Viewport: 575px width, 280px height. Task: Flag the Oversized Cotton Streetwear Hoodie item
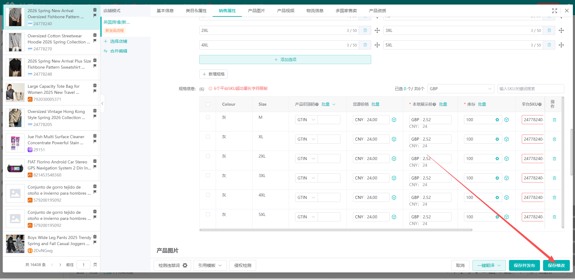click(95, 41)
